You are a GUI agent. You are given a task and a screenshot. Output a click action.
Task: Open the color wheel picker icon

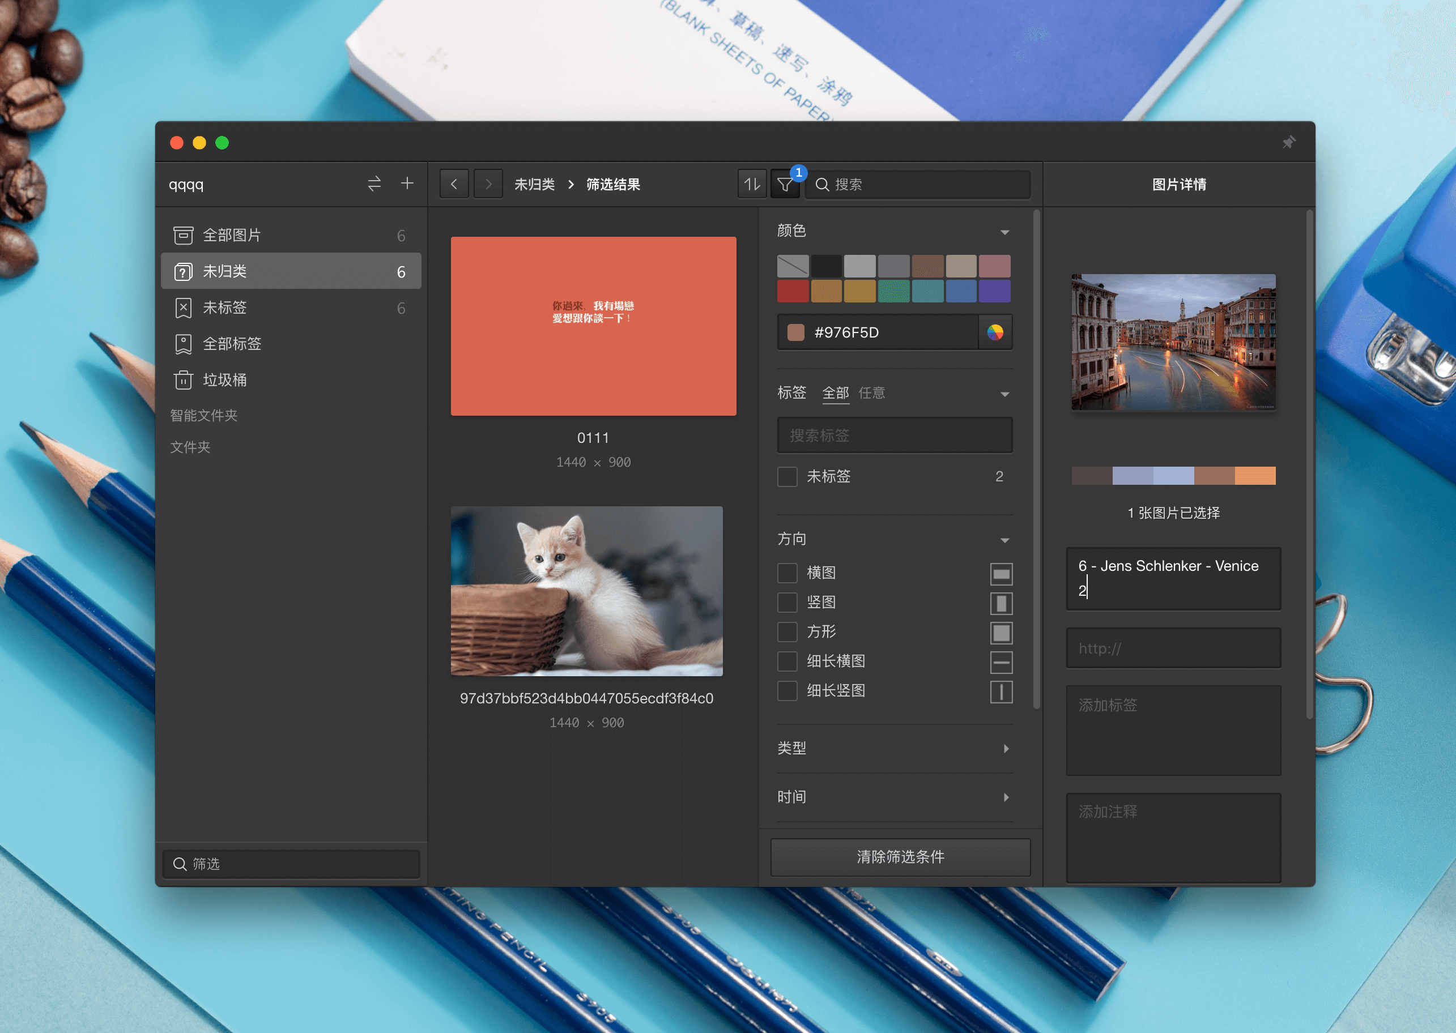tap(995, 332)
